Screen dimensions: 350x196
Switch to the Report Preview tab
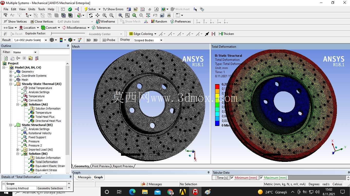click(x=123, y=166)
